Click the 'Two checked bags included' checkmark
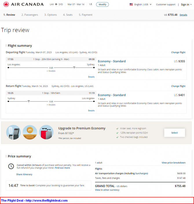Screen dimensions: 194x204 [x=117, y=137]
